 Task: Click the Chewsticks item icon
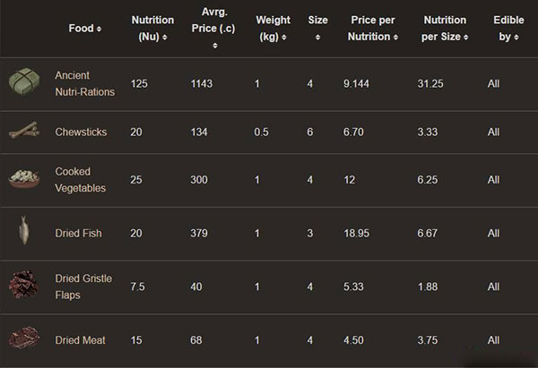click(x=24, y=130)
